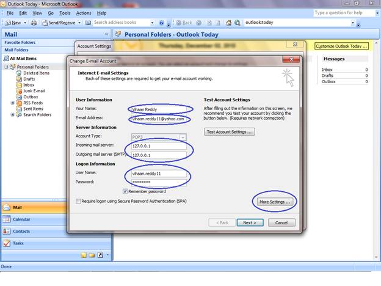Click the Password input field

159,182
